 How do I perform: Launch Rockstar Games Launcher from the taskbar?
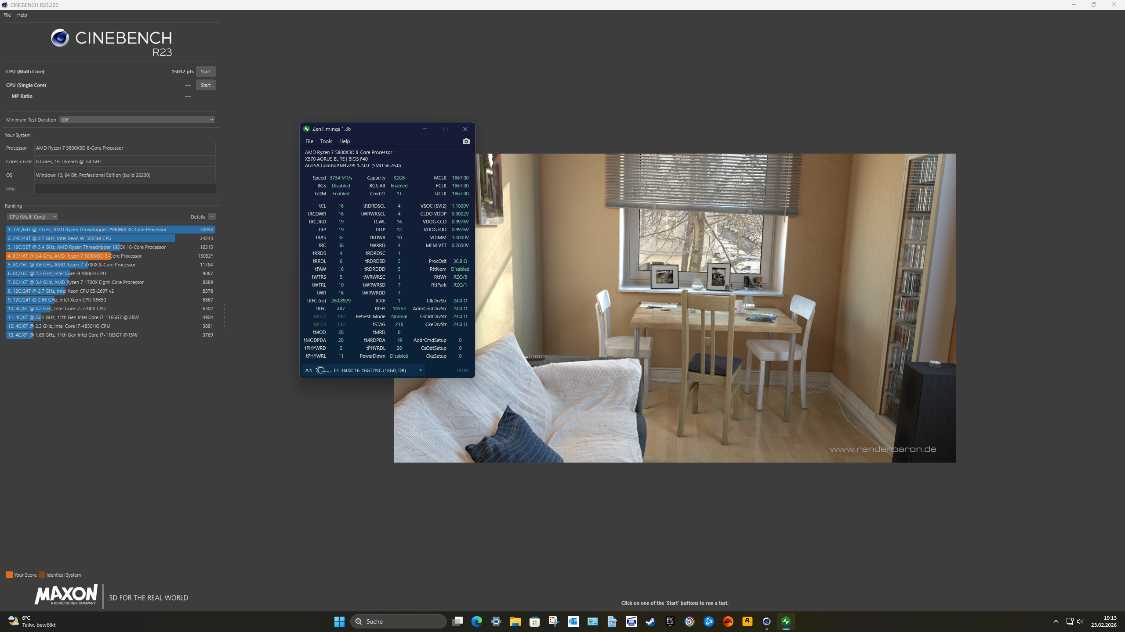[x=748, y=621]
